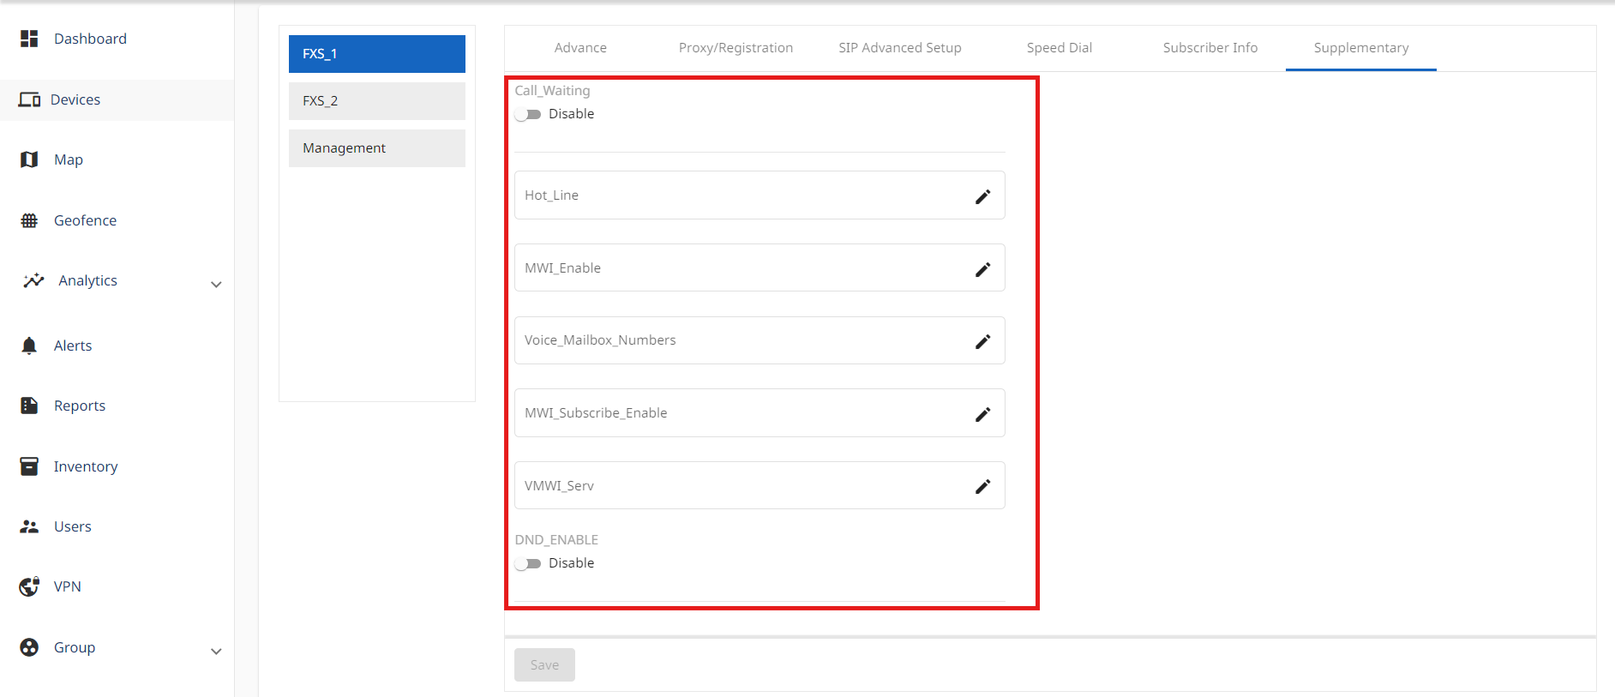Viewport: 1615px width, 697px height.
Task: Switch to SIP Advanced Setup tab
Action: pos(899,48)
